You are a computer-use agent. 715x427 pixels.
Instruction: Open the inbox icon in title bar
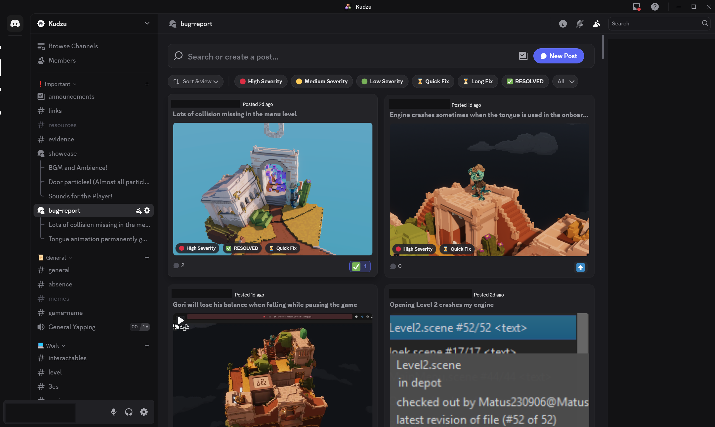636,7
